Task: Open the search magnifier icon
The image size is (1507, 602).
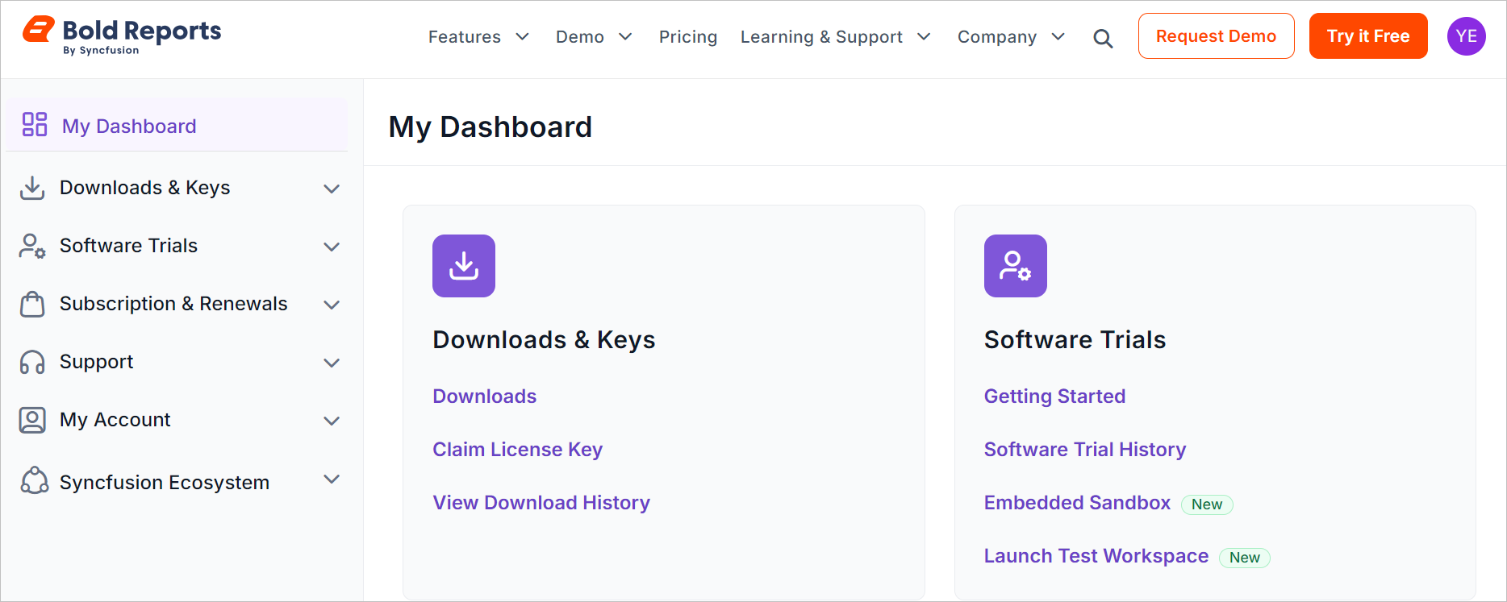Action: (x=1103, y=38)
